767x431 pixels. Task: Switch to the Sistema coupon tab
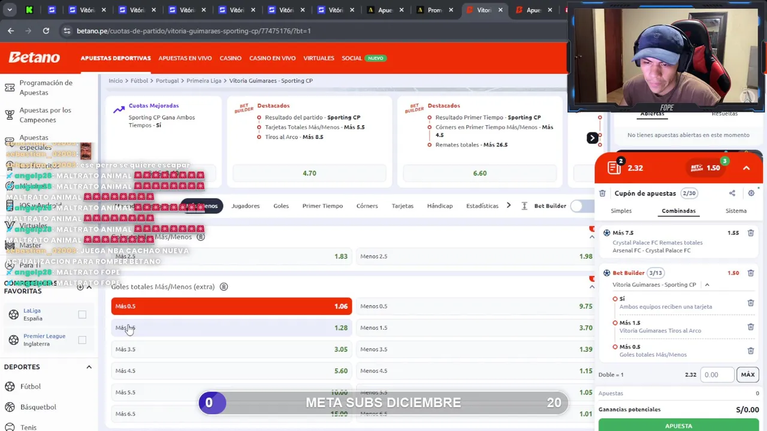pos(736,211)
